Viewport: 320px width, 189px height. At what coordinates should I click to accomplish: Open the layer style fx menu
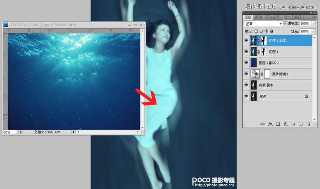[x=270, y=124]
